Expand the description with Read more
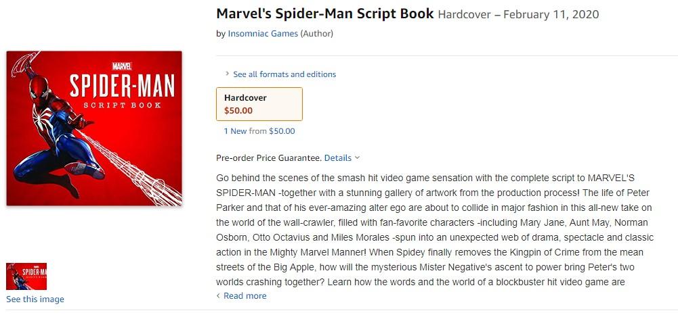 245,296
